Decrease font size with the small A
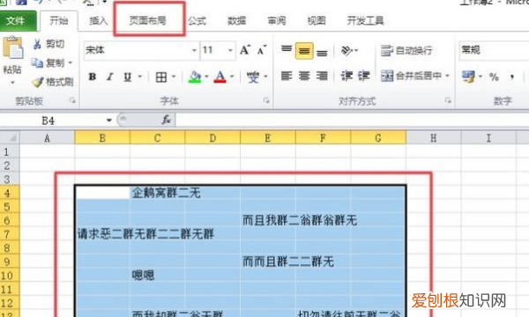Screen dimensions: 529x317 point(262,50)
